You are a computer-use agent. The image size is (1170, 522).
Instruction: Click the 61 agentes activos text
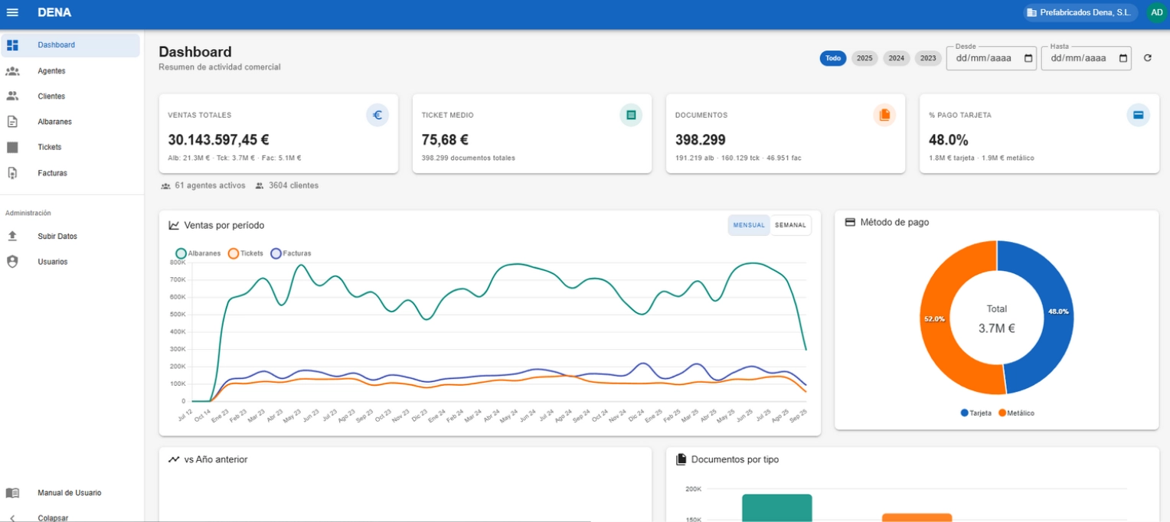pyautogui.click(x=210, y=186)
